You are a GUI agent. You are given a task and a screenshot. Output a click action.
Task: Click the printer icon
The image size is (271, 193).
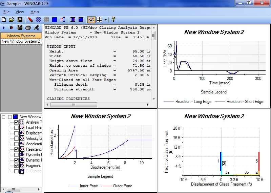pyautogui.click(x=28, y=28)
